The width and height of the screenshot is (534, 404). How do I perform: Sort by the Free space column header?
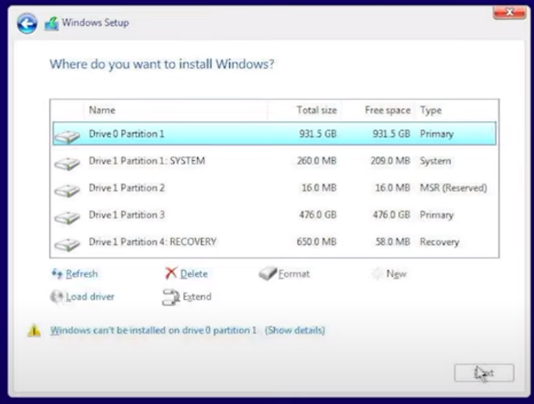388,110
